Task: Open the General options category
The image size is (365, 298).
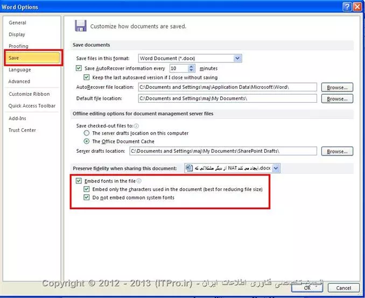Action: coord(17,23)
